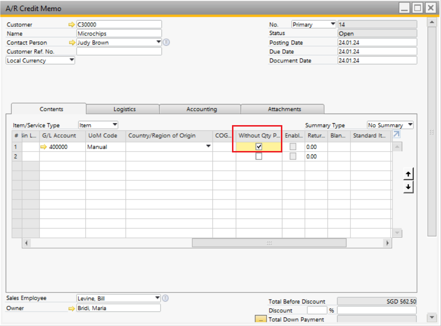Open Contact Person link arrow beside Judy Brown
Image resolution: width=441 pixels, height=326 pixels.
tap(72, 43)
